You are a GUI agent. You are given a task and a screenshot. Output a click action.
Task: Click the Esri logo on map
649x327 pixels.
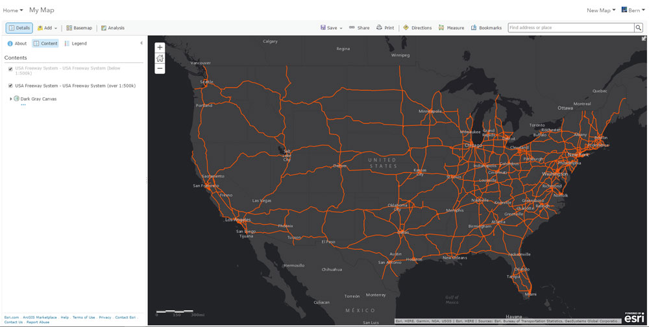pos(633,317)
